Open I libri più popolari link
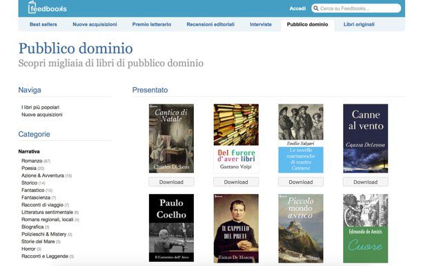Screen dimensions: 421x266 tap(40, 107)
